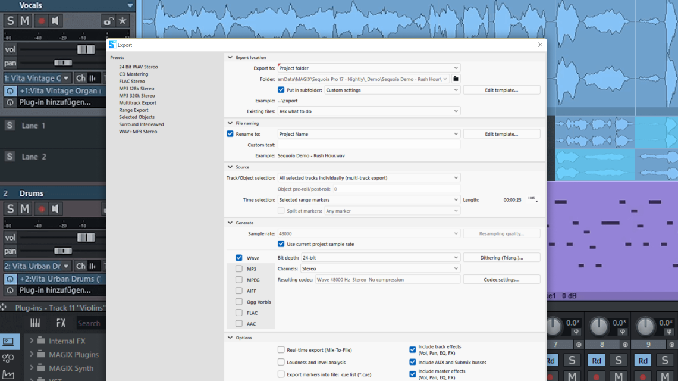The image size is (678, 381).
Task: Click the plug-in Search field
Action: tap(90, 323)
